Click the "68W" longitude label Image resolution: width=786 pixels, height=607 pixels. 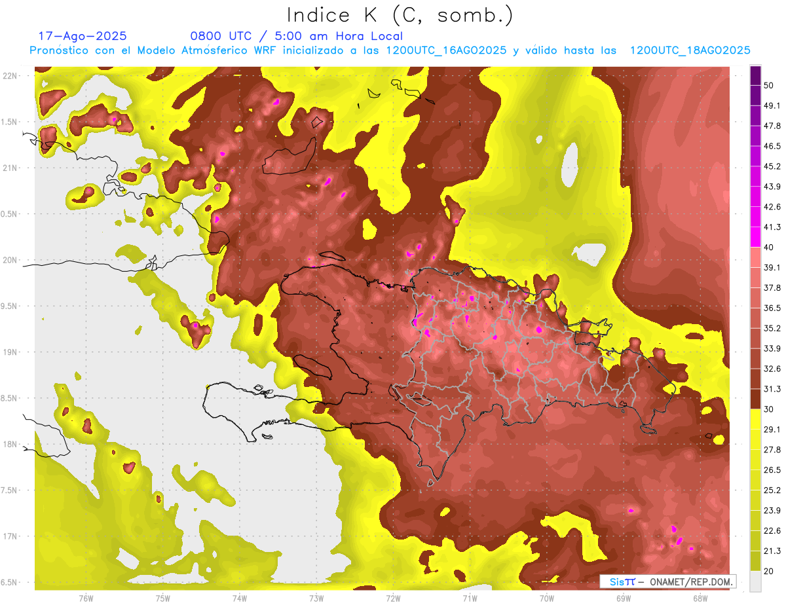point(700,598)
